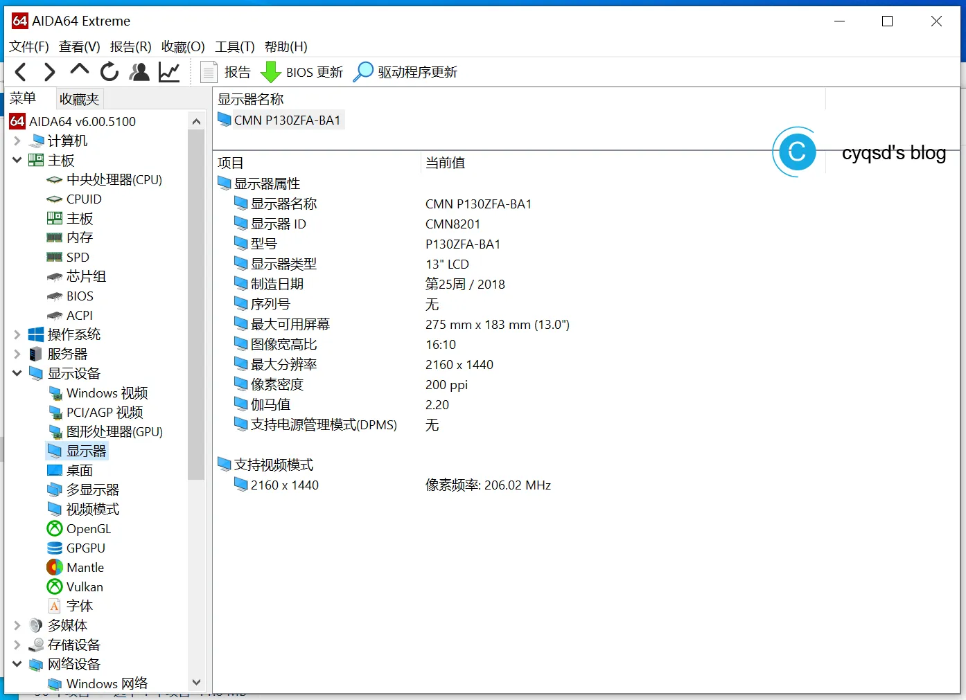966x700 pixels.
Task: Click the 字体 fonts icon in the tree
Action: [55, 607]
